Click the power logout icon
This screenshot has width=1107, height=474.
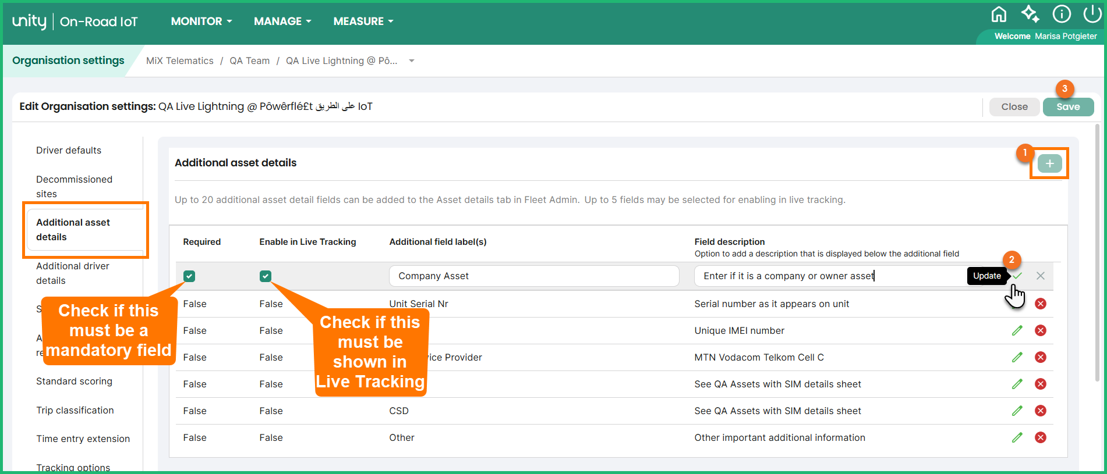coord(1092,14)
